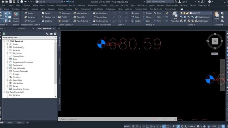This screenshot has height=128, width=228.
Task: Click the Share button
Action: (70, 1)
